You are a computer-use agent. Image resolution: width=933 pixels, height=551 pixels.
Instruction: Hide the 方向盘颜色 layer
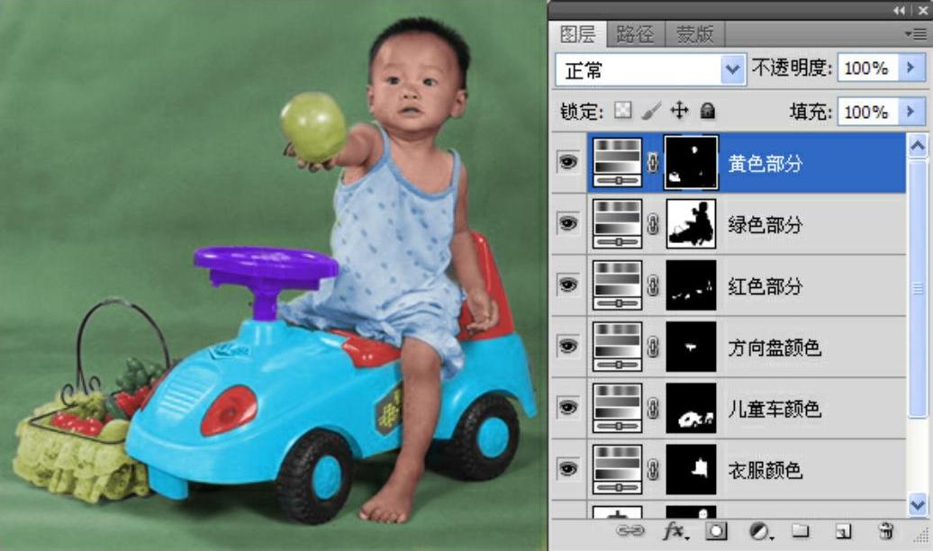pos(568,347)
